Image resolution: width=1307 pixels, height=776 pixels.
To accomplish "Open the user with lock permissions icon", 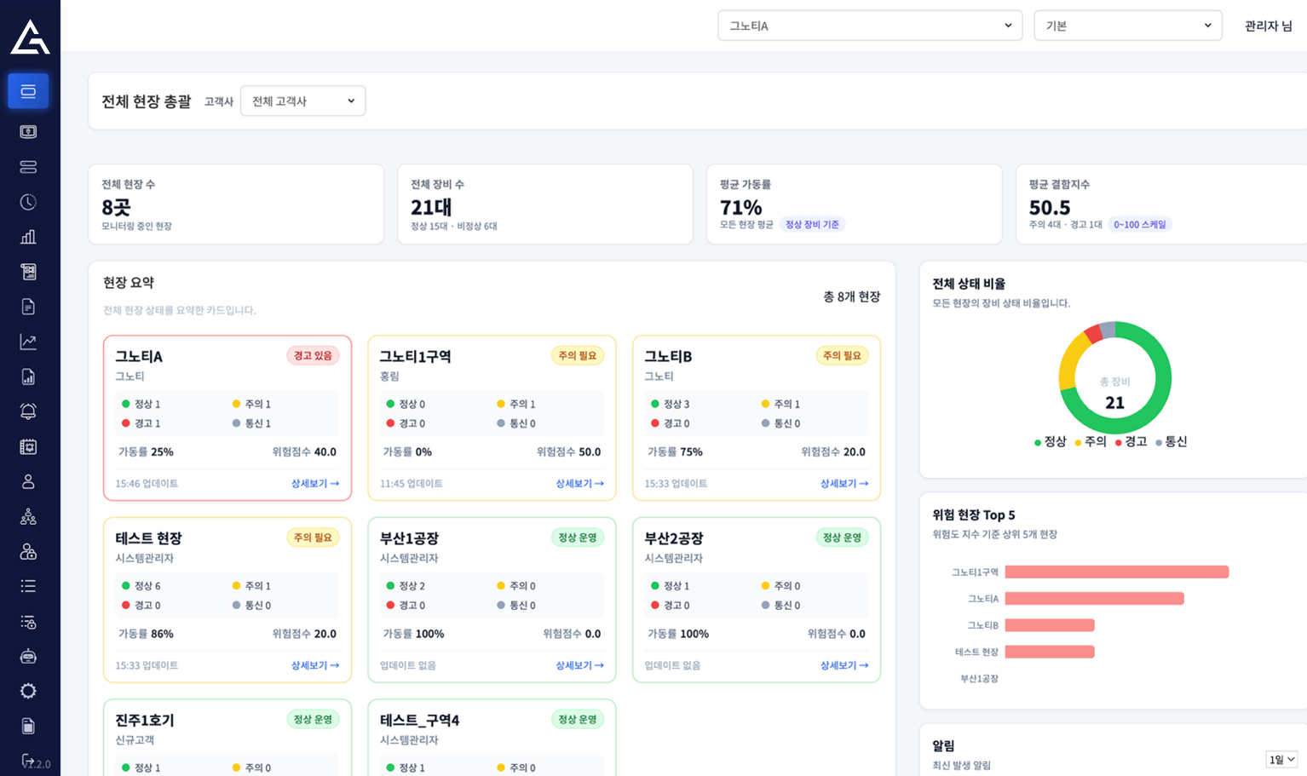I will [x=28, y=551].
